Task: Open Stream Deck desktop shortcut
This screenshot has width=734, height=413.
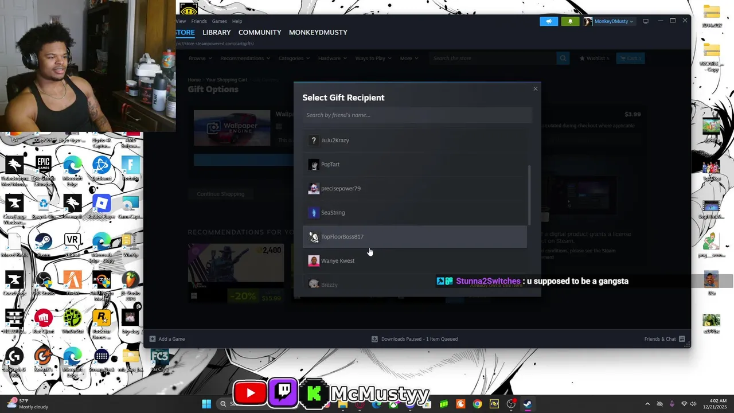Action: point(101,360)
